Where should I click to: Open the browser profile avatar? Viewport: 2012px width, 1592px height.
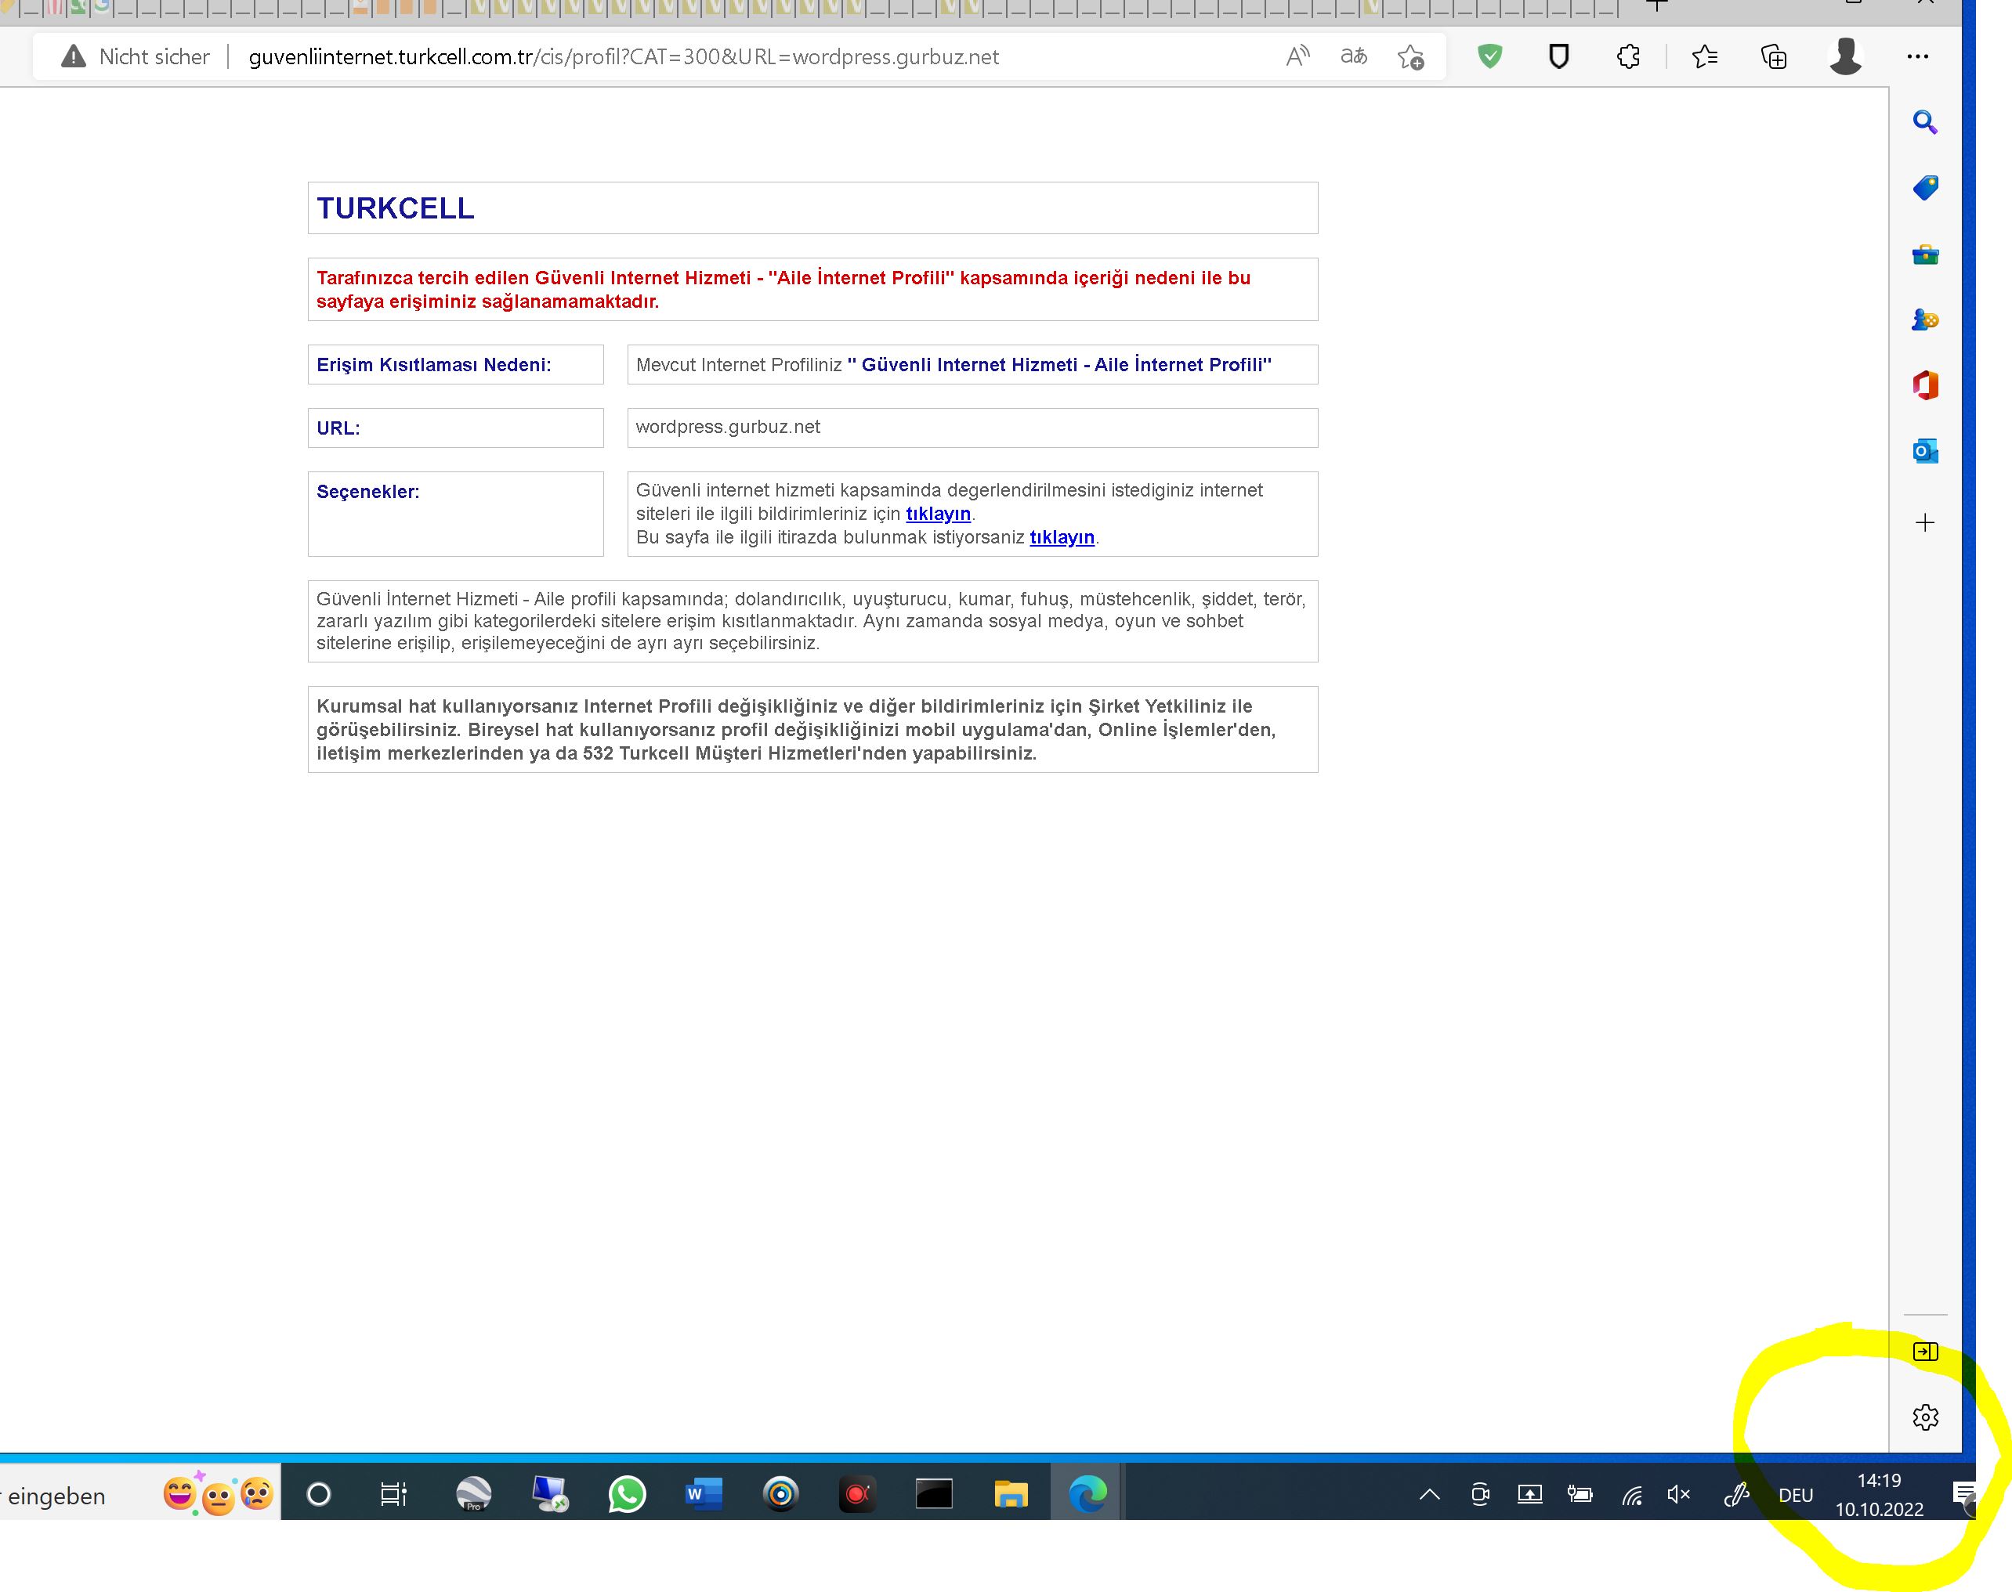(1845, 57)
